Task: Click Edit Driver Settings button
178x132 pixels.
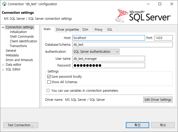Action: click(x=158, y=100)
